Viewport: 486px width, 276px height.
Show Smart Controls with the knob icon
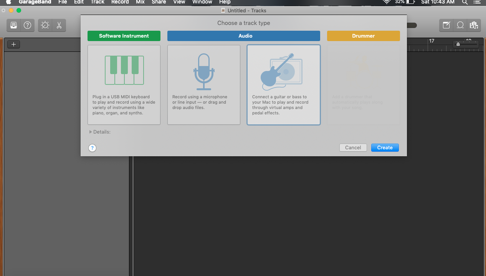click(x=45, y=25)
